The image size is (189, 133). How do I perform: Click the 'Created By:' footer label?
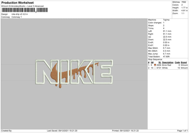[7, 131]
